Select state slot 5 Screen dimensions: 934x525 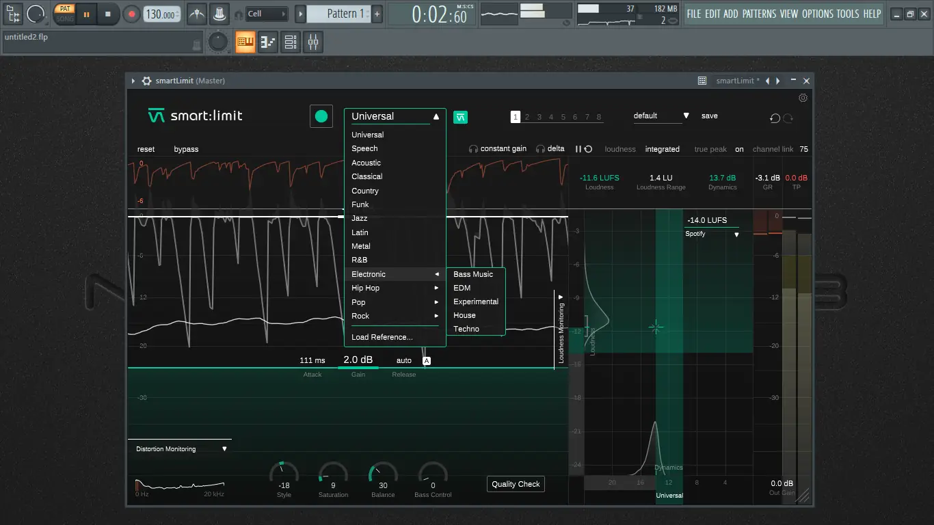click(563, 117)
